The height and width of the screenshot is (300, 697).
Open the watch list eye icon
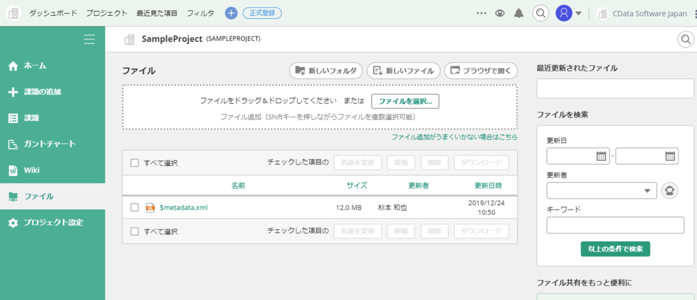click(x=500, y=13)
